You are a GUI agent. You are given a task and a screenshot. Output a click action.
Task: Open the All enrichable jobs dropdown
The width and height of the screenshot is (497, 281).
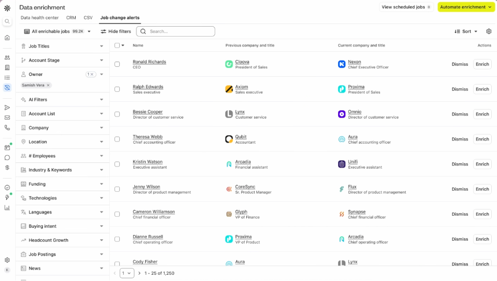point(57,31)
